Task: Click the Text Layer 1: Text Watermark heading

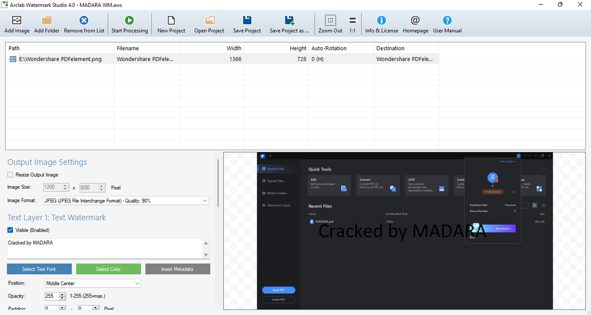Action: 57,218
